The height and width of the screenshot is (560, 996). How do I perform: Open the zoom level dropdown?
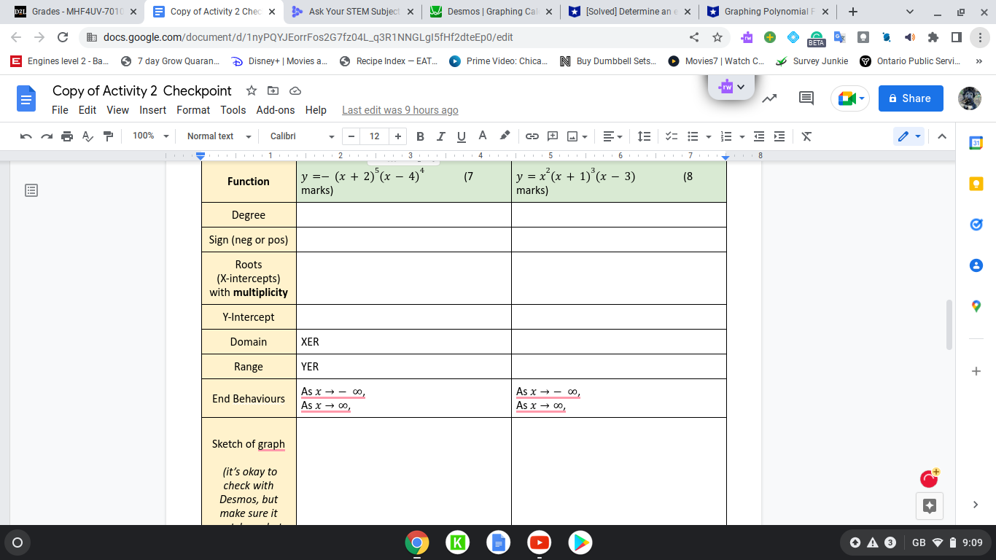(x=149, y=136)
